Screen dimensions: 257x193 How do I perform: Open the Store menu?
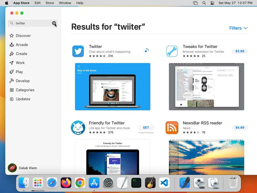[x=50, y=3]
